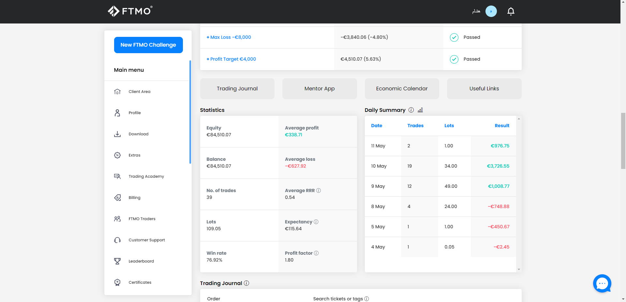The width and height of the screenshot is (626, 302).
Task: Open the Useful Links button
Action: click(x=484, y=89)
